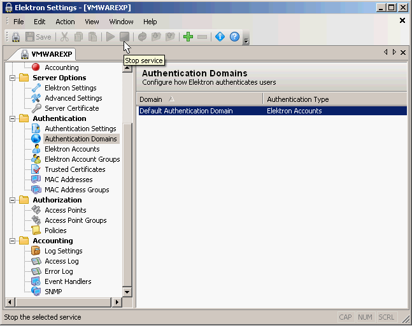Select Elektron Accounts in the tree
This screenshot has width=412, height=326.
coord(72,149)
